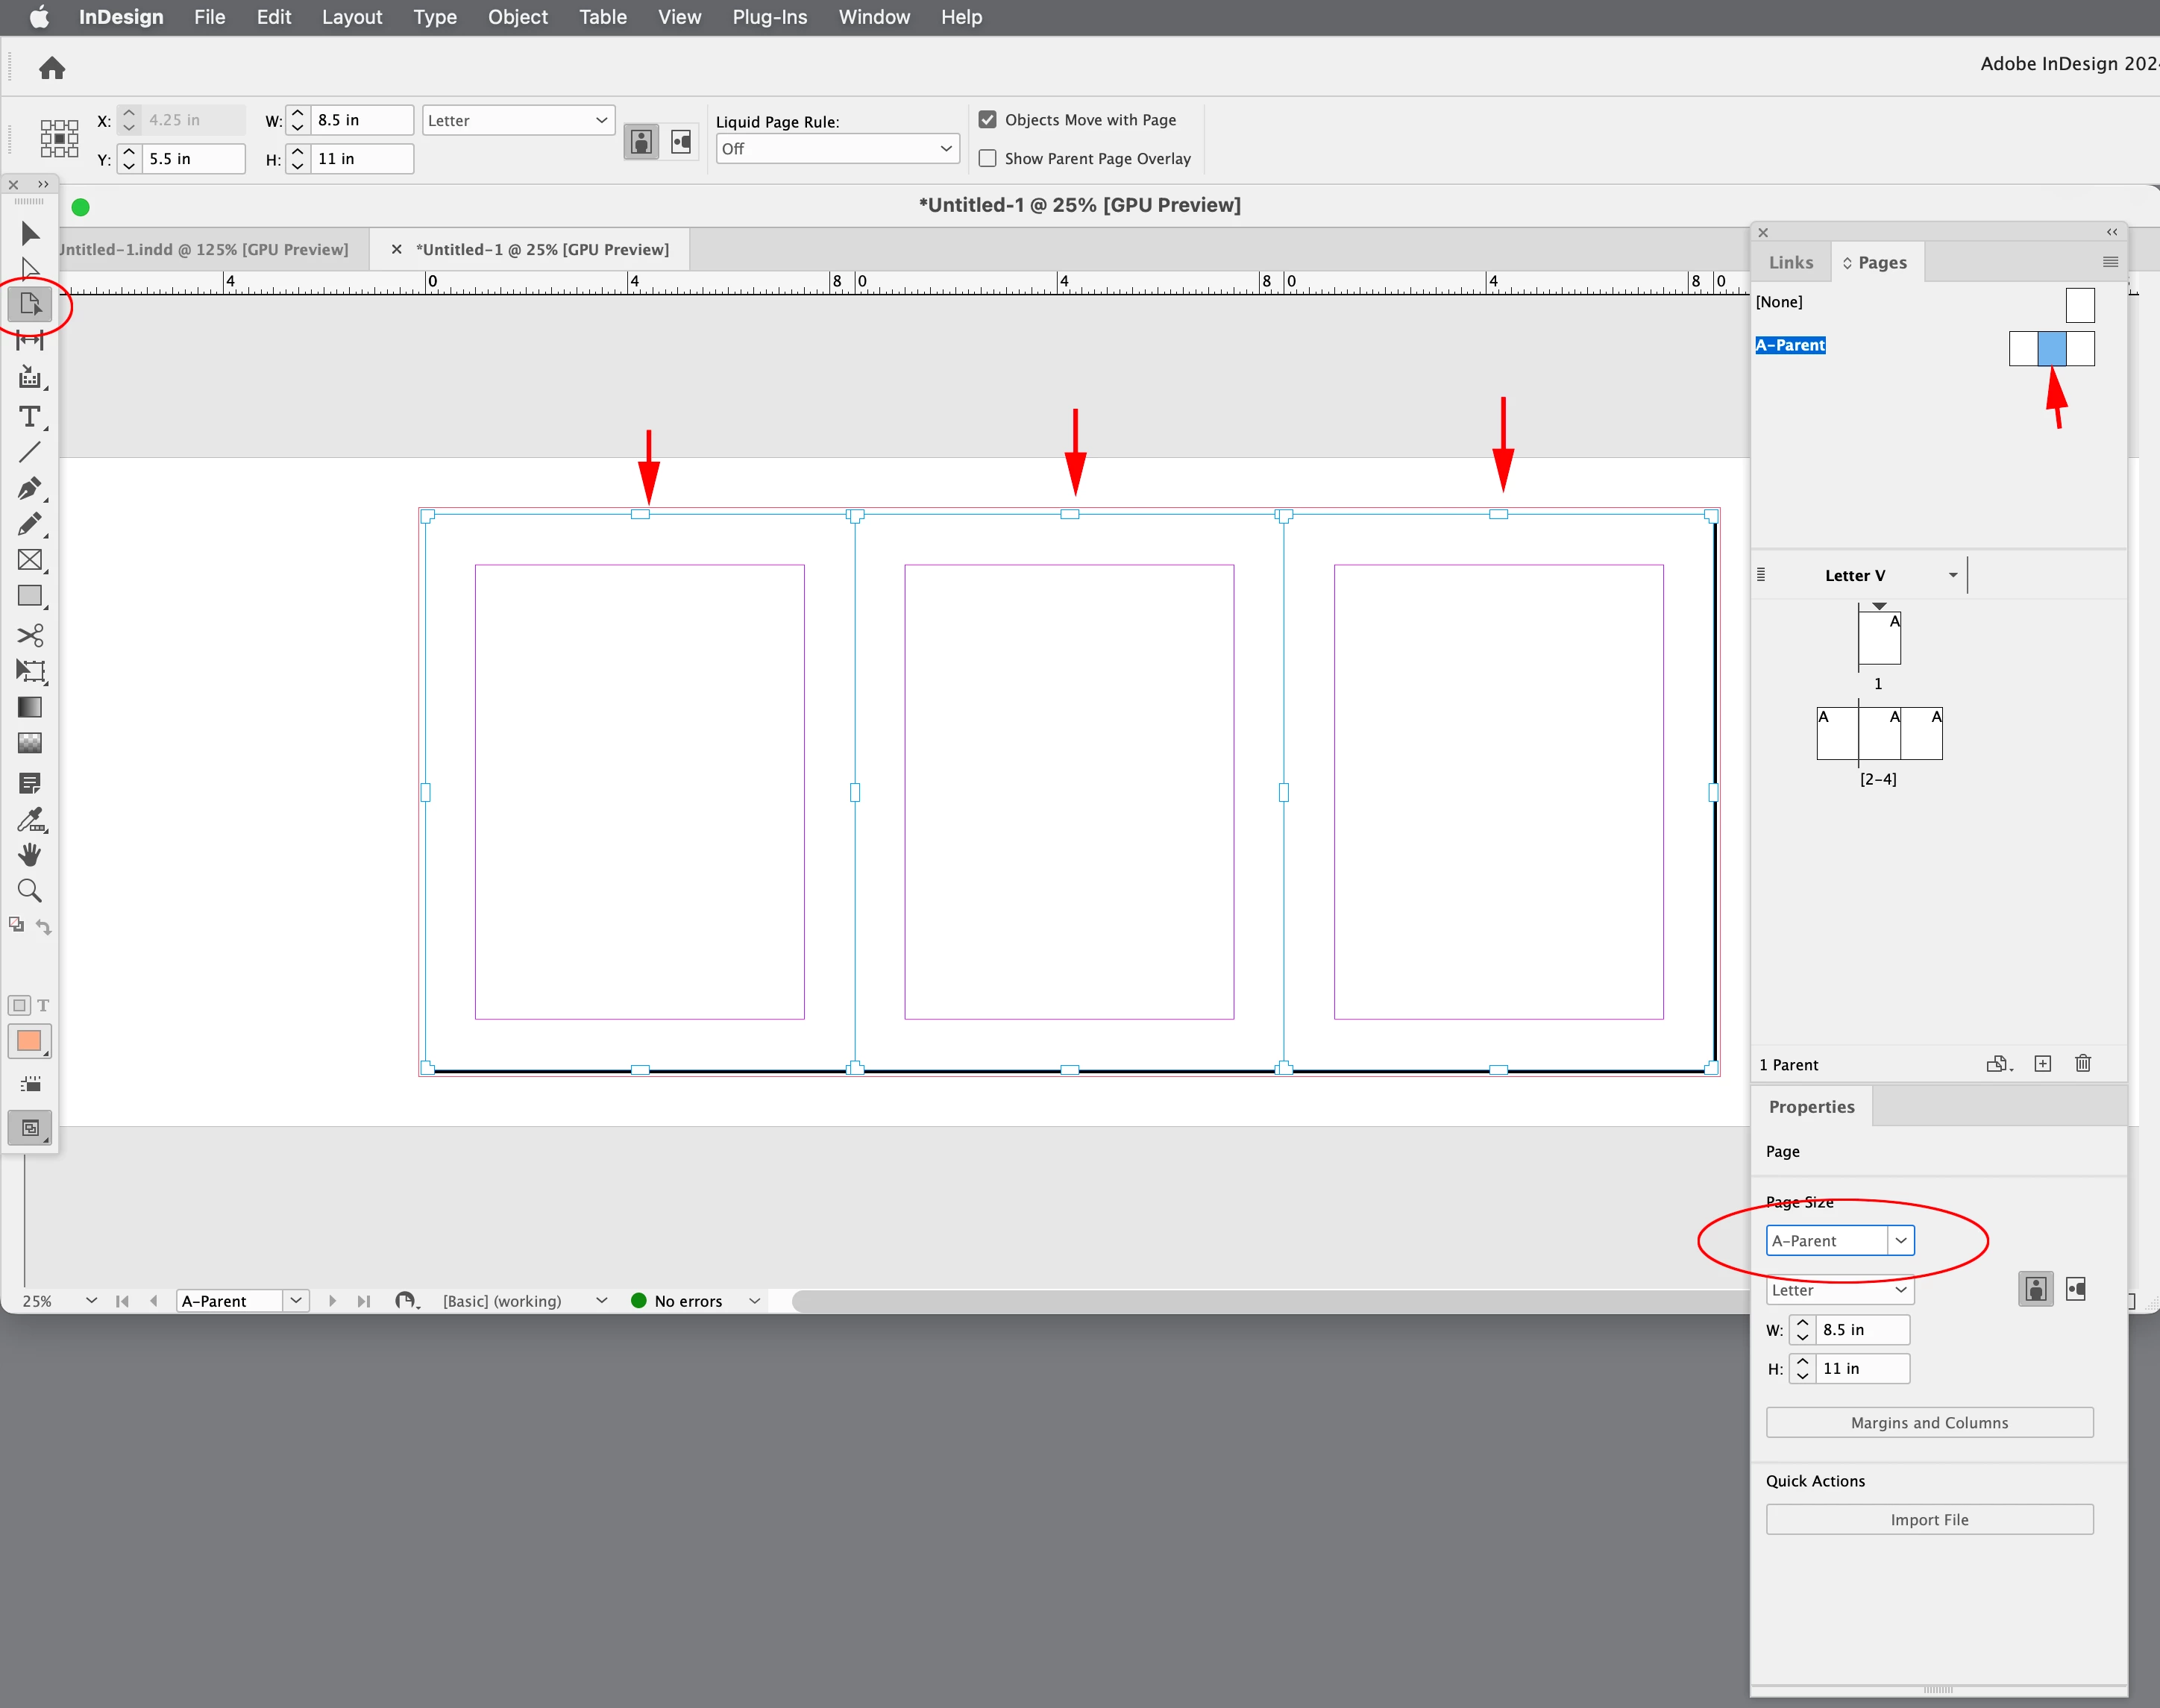The height and width of the screenshot is (1708, 2160).
Task: Click the Margins and Columns button
Action: click(x=1929, y=1422)
